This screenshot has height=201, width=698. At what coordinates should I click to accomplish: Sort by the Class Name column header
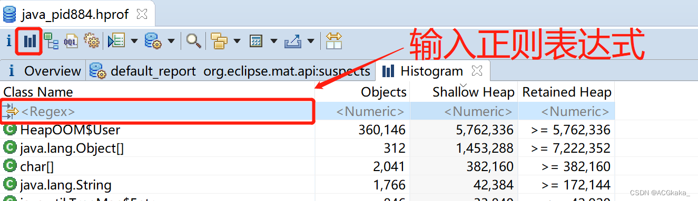coord(158,92)
